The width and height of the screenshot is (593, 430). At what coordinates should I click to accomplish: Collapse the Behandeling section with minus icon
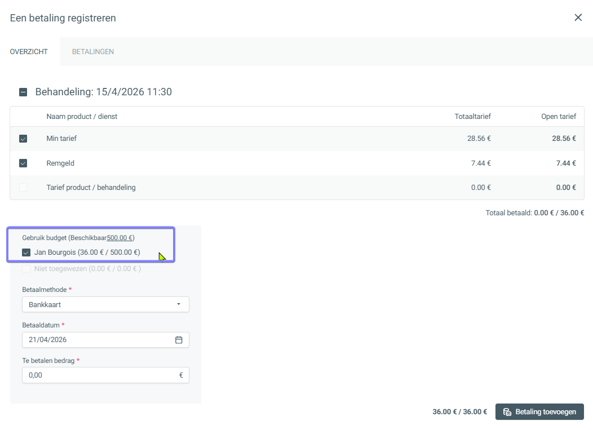point(23,92)
